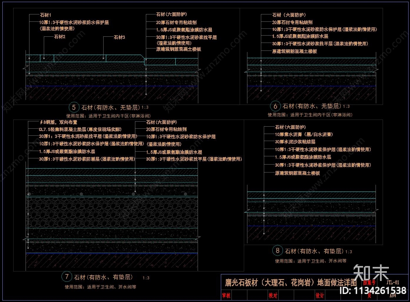Screen dimensions: 410x302
Task: Select '20厚石材专用粘结剂' note in detail 5
Action: pyautogui.click(x=176, y=22)
